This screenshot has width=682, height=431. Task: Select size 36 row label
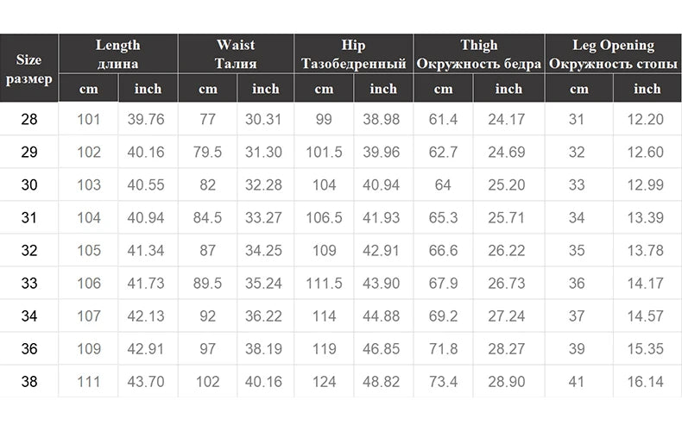click(29, 348)
